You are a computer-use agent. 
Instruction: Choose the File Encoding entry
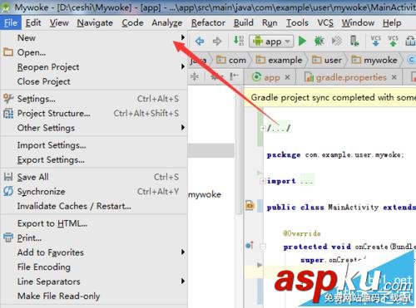coord(94,267)
